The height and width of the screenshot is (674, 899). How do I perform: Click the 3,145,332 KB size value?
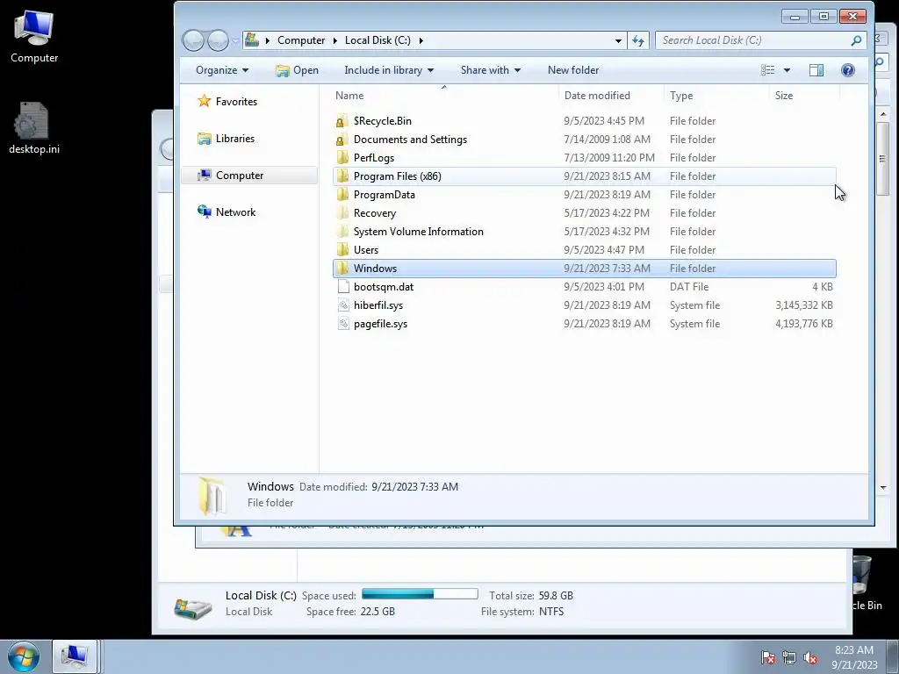[804, 305]
